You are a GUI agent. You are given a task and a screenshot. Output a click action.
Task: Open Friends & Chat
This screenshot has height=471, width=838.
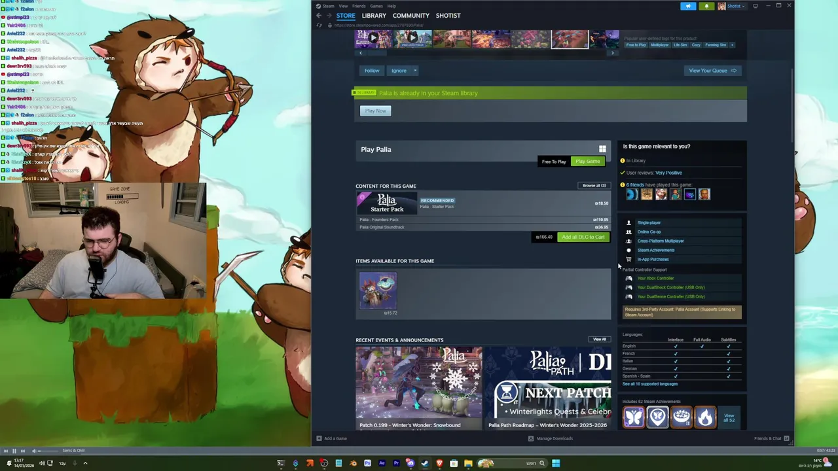[x=771, y=438]
